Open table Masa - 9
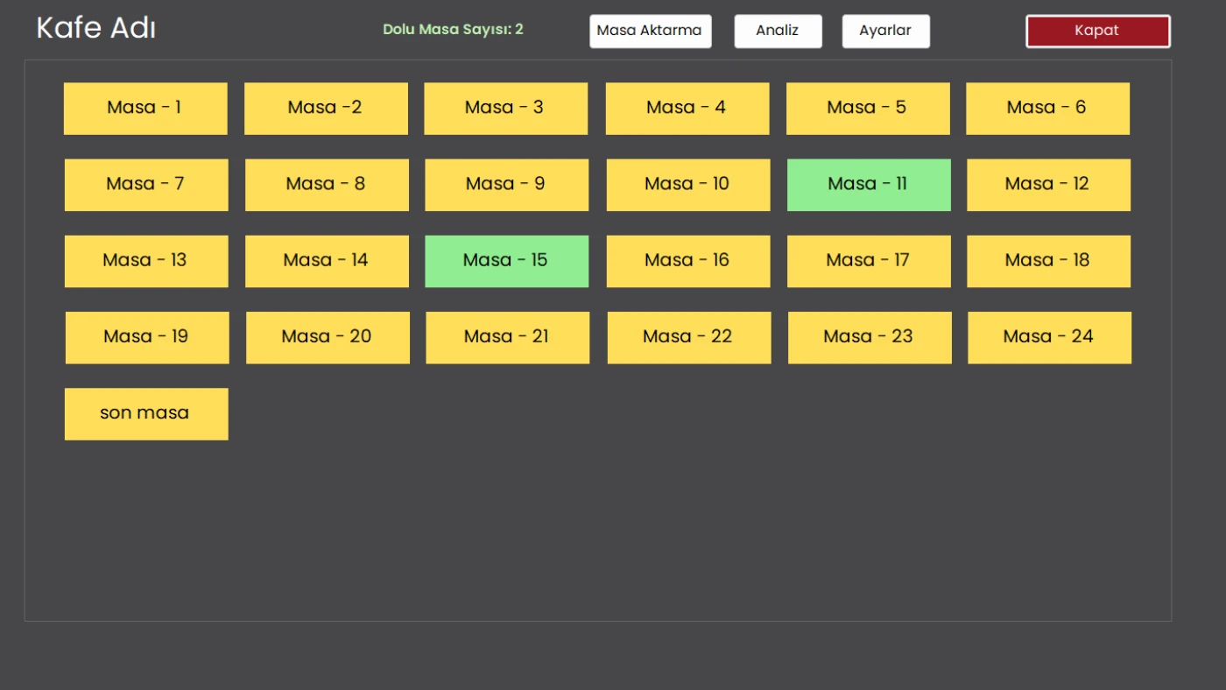 (506, 185)
